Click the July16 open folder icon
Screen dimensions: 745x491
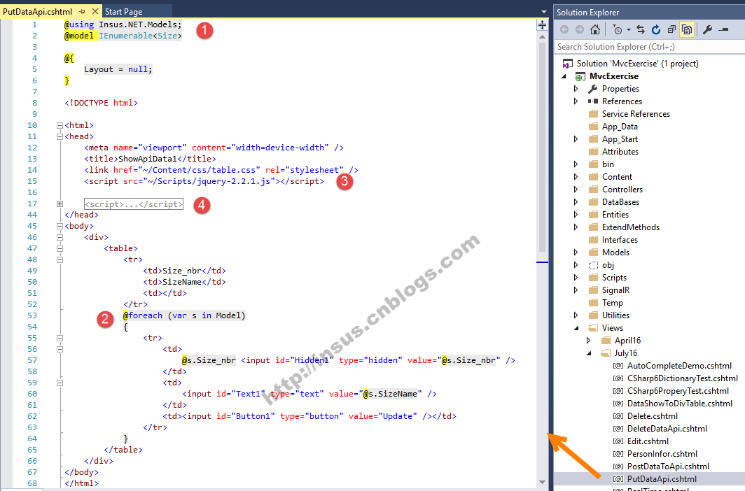606,353
